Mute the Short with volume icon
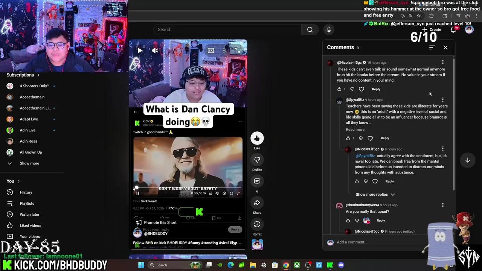Screen dimensions: 482x271 click(155, 50)
